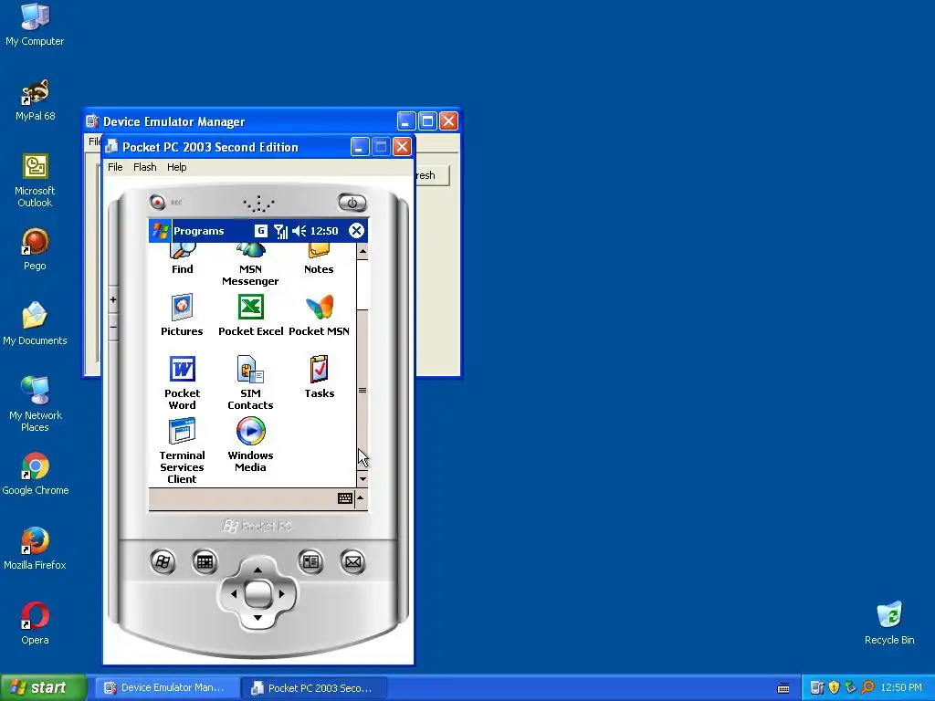Click the magnifier tray icon
The height and width of the screenshot is (701, 935).
click(x=867, y=688)
